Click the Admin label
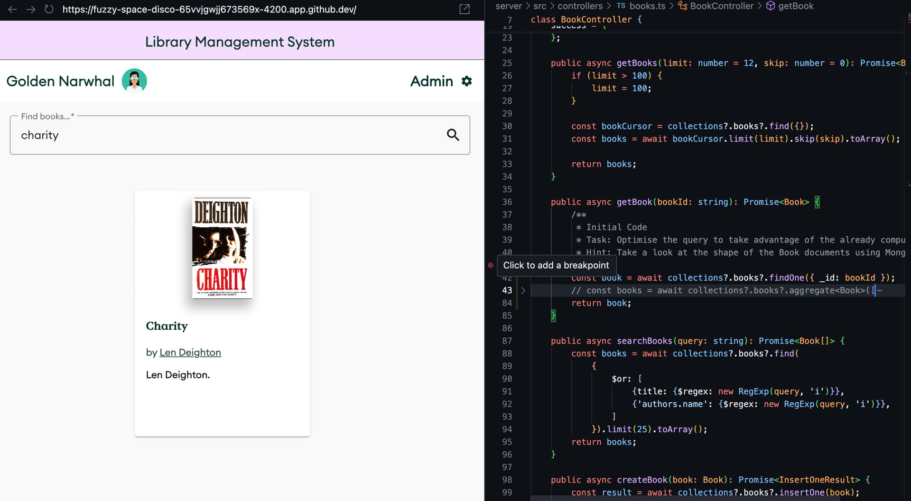911x501 pixels. [x=431, y=81]
